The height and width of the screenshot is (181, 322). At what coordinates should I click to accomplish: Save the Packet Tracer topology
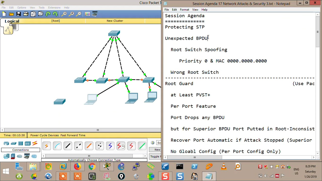(x=19, y=14)
